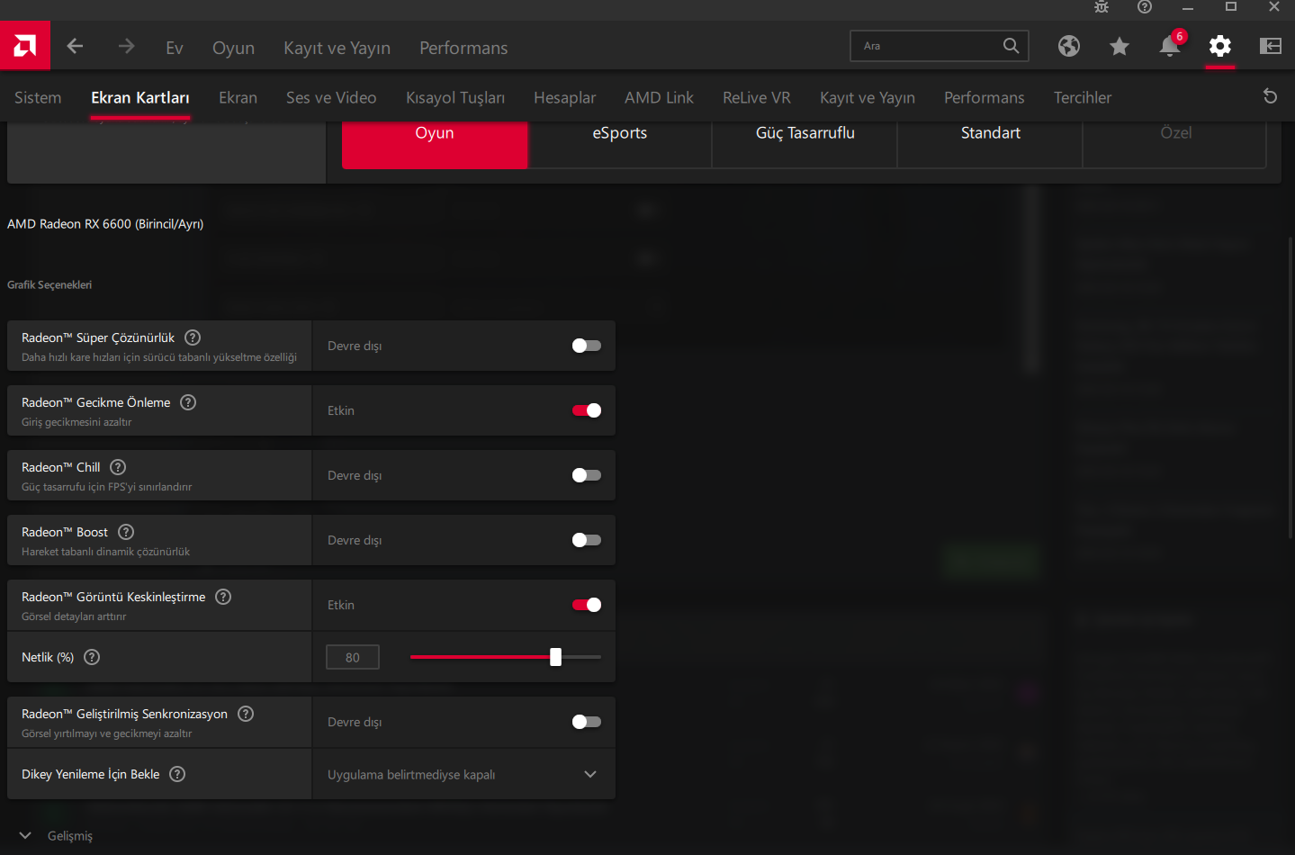The width and height of the screenshot is (1295, 855).
Task: Switch to the Ses ve Video tab
Action: (331, 97)
